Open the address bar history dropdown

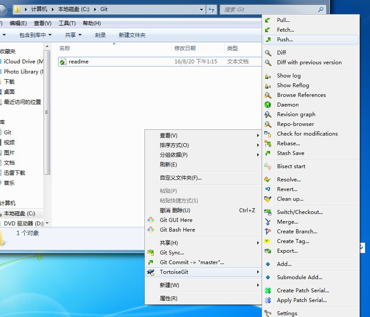[x=202, y=9]
